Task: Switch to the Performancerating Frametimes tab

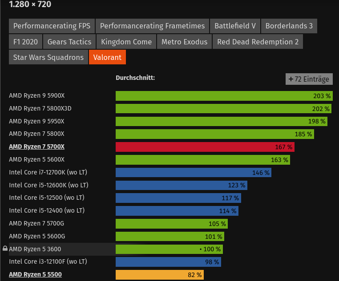Action: [x=152, y=26]
